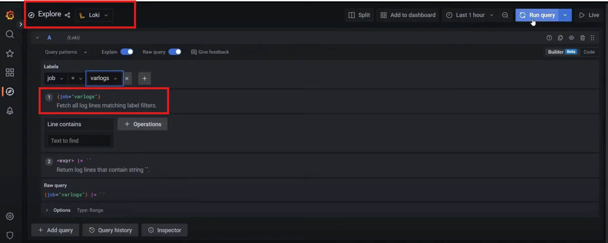Open the job label dropdown
The image size is (608, 243).
tap(55, 78)
